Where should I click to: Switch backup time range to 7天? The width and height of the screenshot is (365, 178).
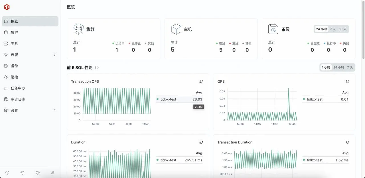[x=333, y=29]
